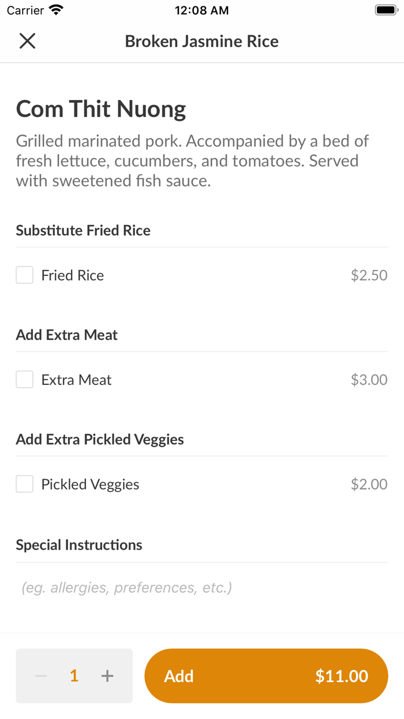Viewport: 404px width, 719px height.
Task: Tap the plus icon to increase quantity
Action: 107,676
